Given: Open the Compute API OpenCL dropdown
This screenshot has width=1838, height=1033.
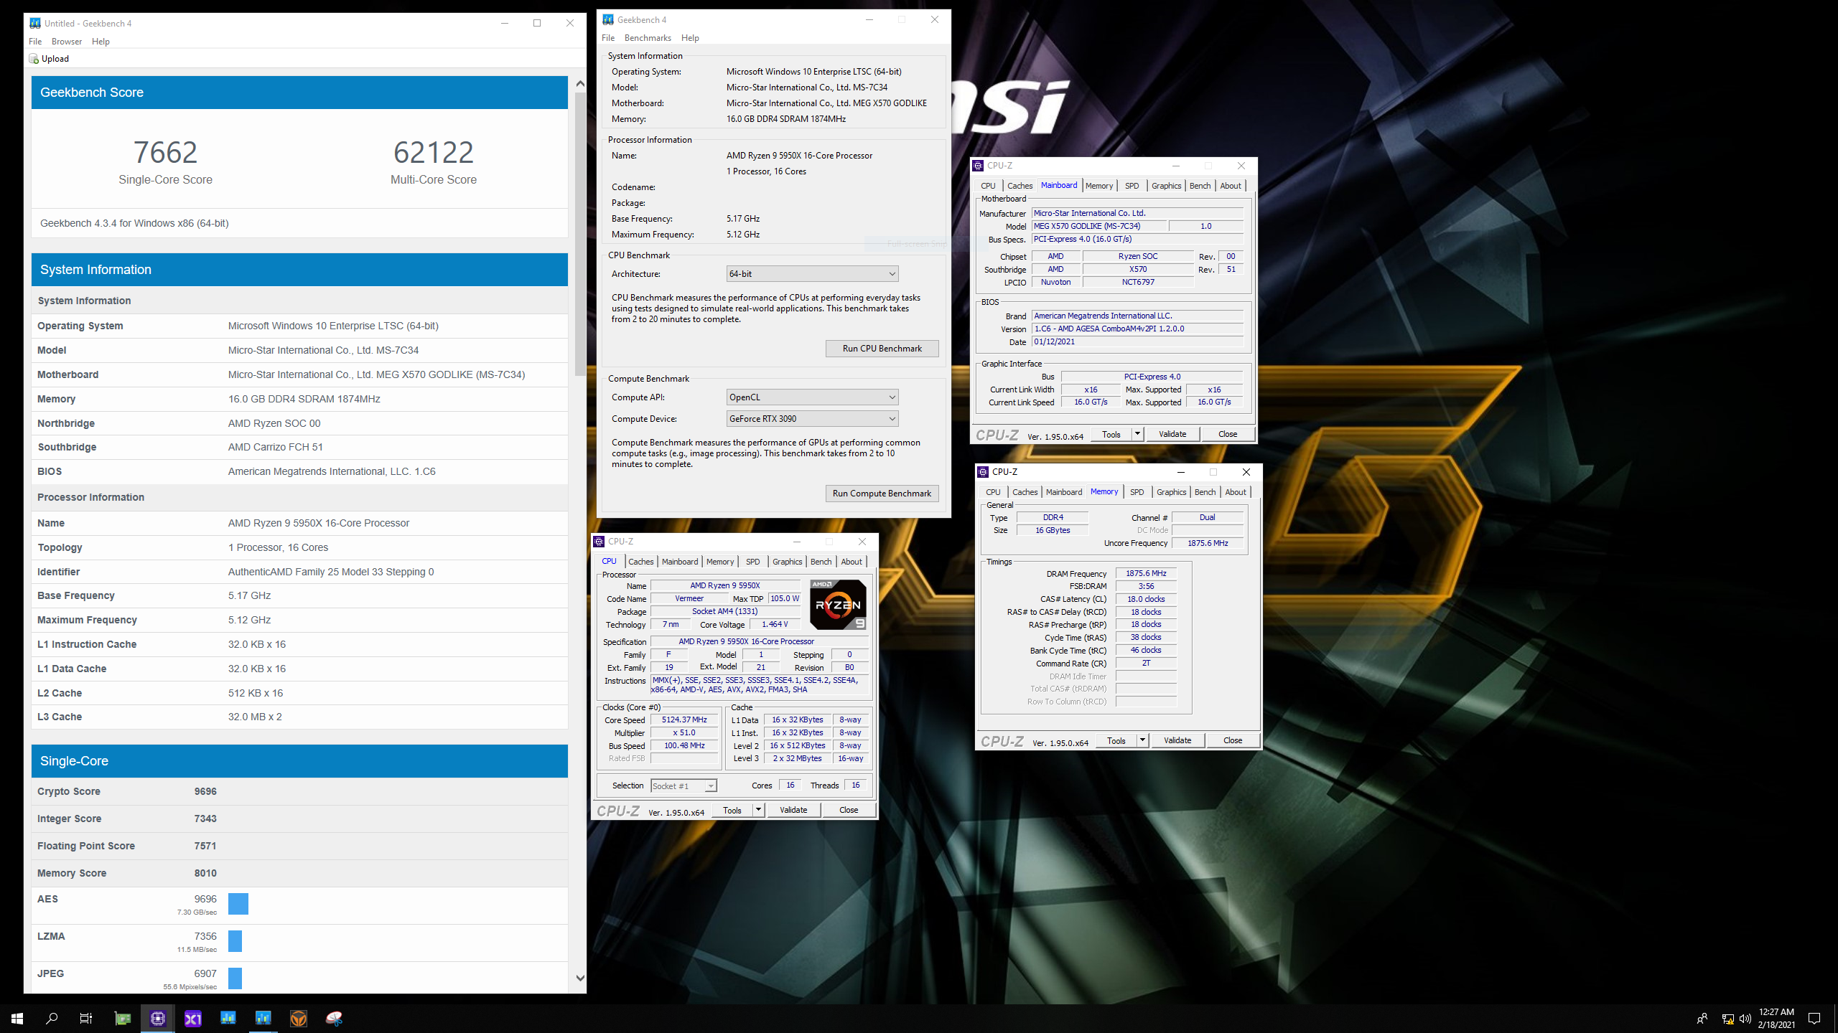Looking at the screenshot, I should [812, 397].
